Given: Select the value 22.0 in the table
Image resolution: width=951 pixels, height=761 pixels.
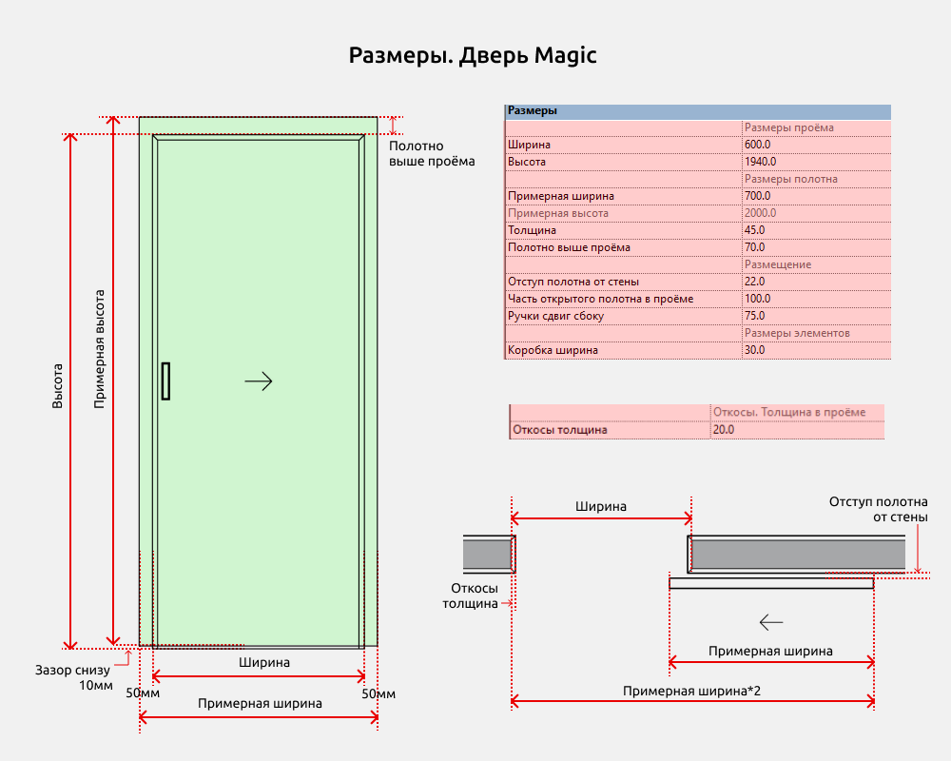Looking at the screenshot, I should click(x=754, y=282).
